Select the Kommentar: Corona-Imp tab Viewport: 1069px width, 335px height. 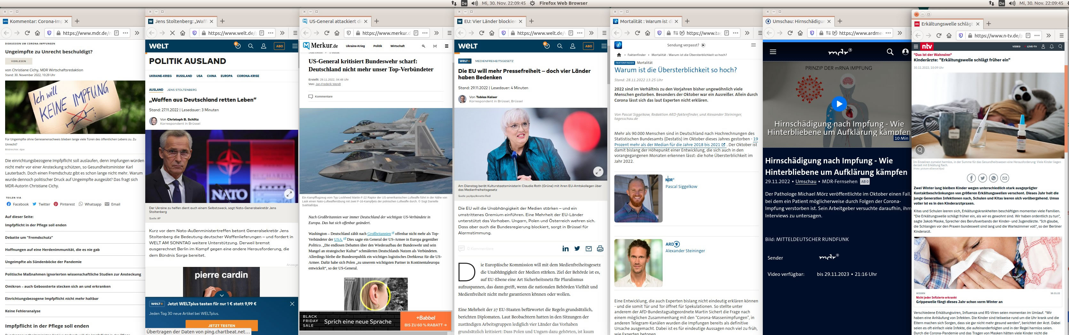[x=35, y=21]
